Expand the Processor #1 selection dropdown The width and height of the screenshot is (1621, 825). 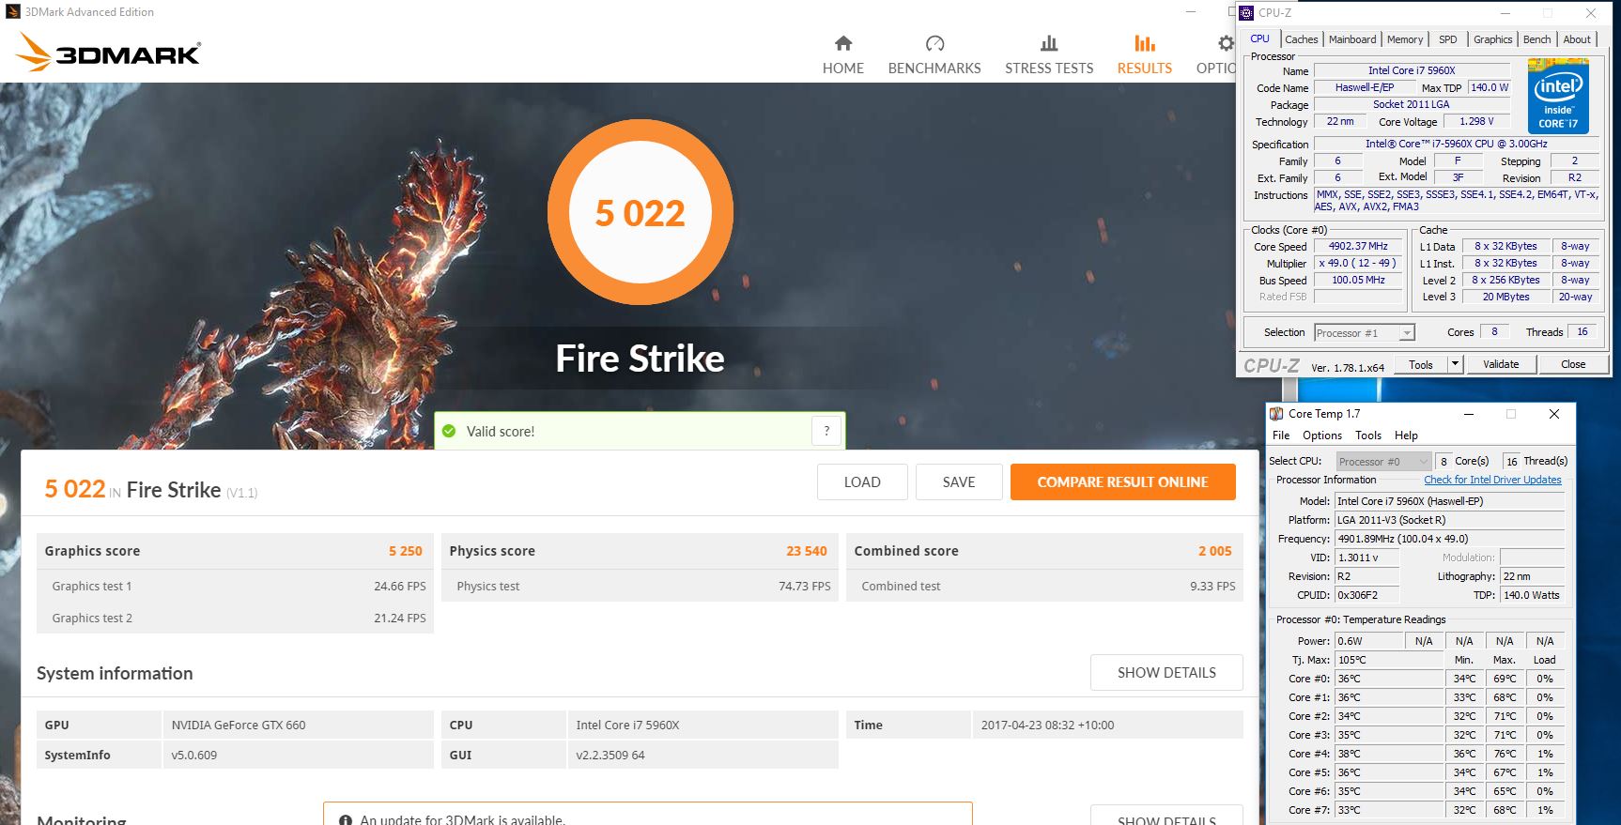[x=1406, y=333]
